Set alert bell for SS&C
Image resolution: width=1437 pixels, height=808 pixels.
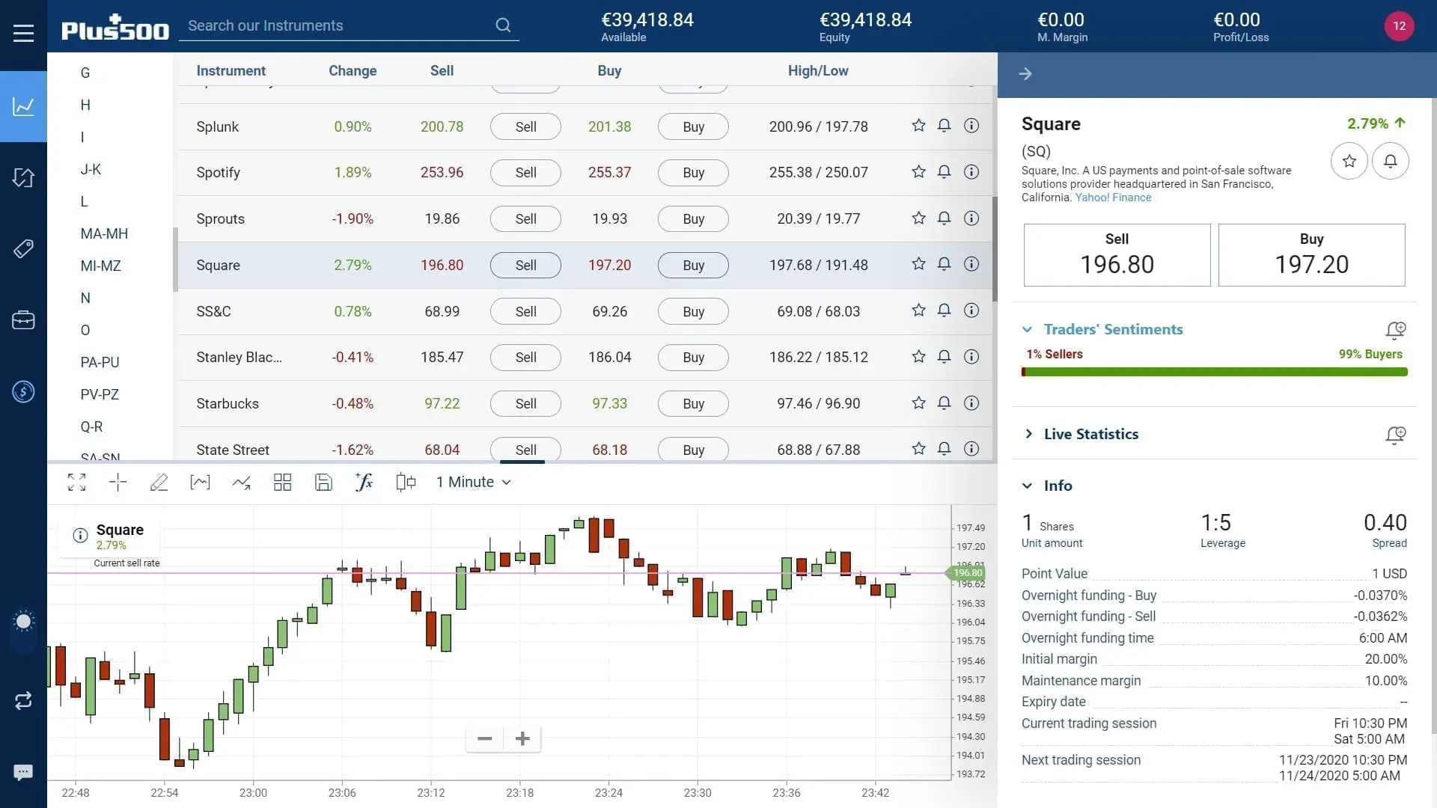[945, 310]
